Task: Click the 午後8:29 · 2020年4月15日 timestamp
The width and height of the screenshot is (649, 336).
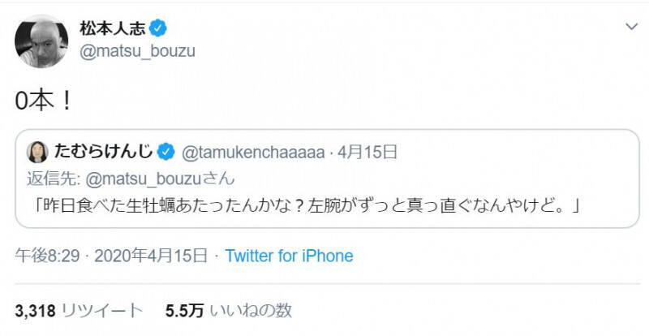Action: [x=112, y=256]
